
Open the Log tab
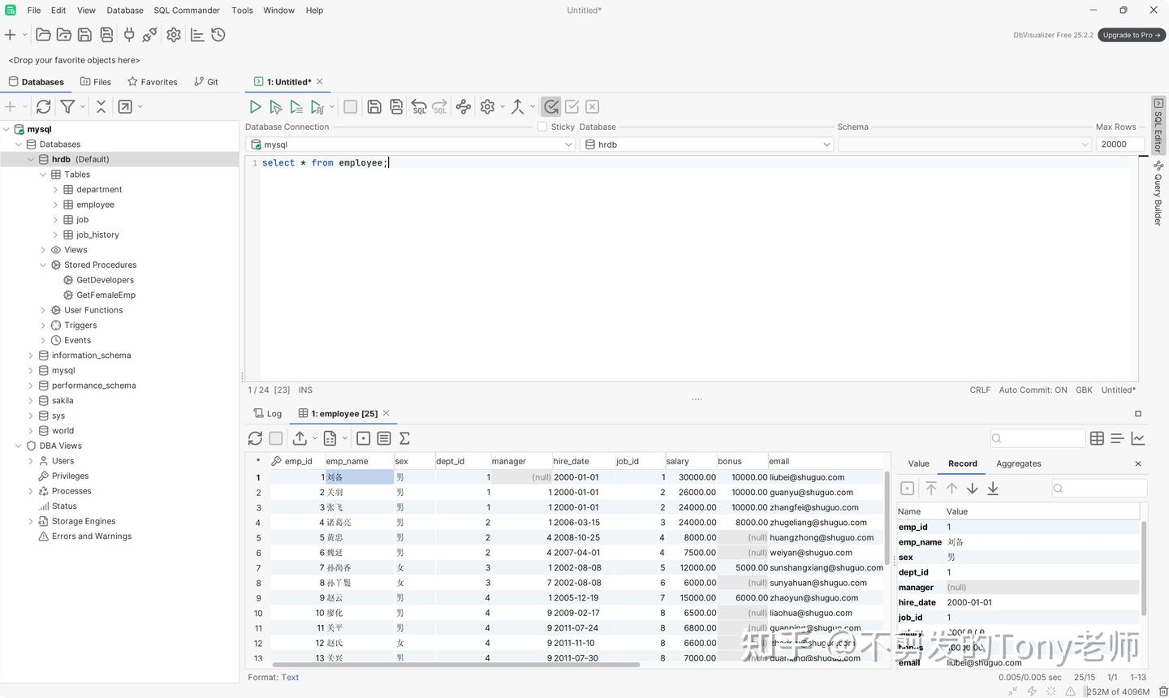click(268, 413)
